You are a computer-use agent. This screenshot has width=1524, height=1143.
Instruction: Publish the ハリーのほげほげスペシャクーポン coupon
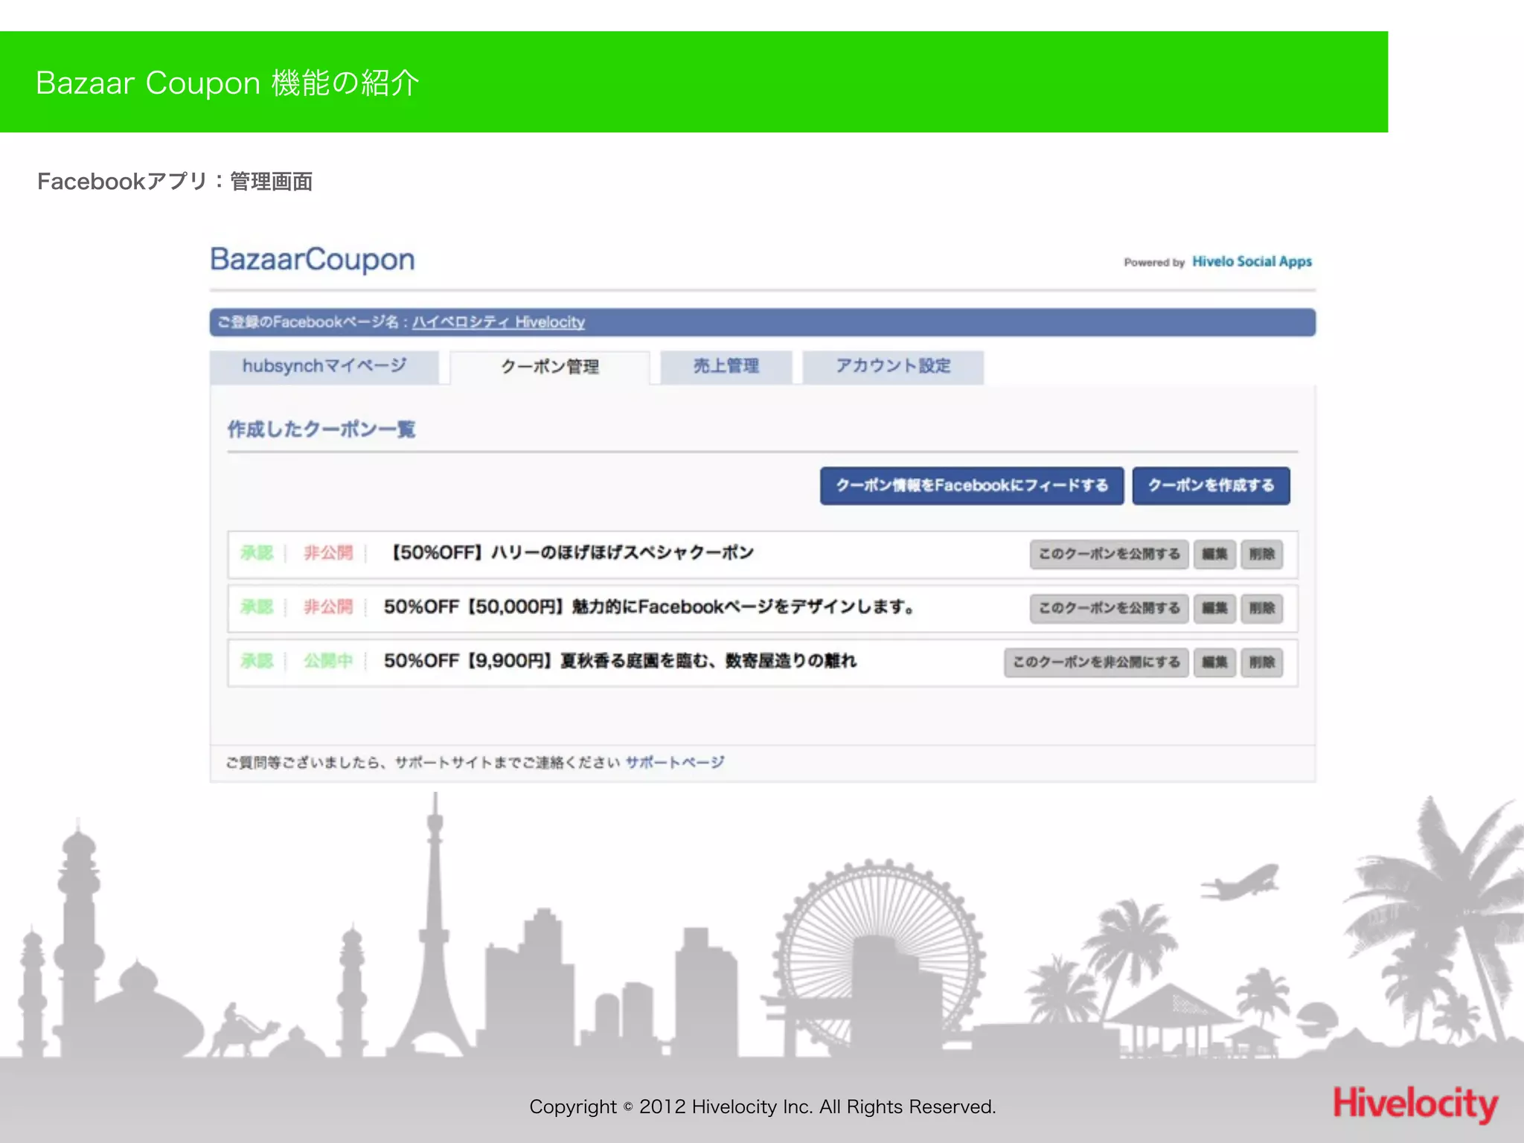point(1109,554)
